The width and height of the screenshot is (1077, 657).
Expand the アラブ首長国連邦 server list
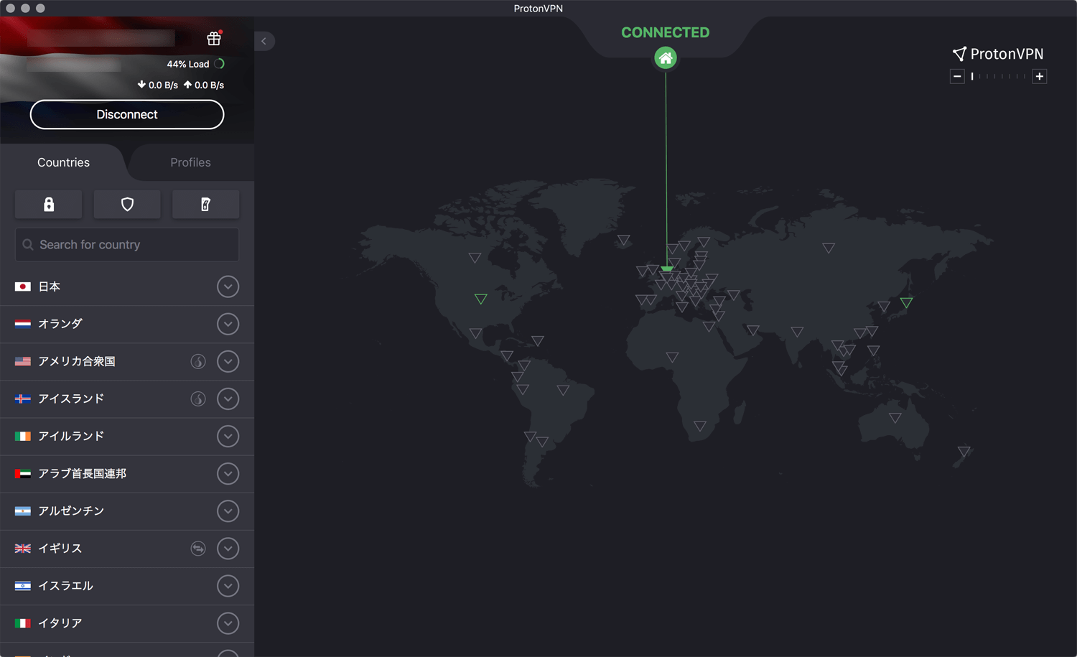228,473
